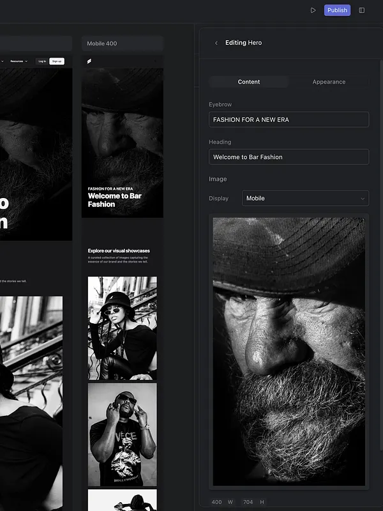The image size is (383, 511).
Task: Expand the Resources menu in desktop preview
Action: [19, 61]
